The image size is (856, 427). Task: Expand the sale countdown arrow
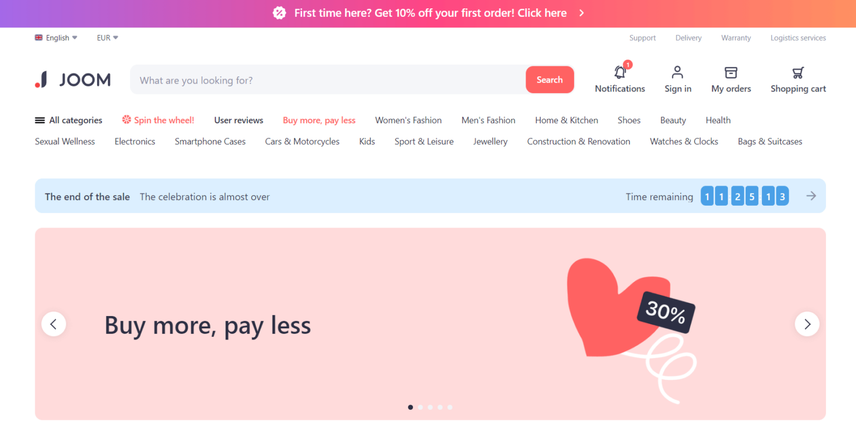(811, 196)
